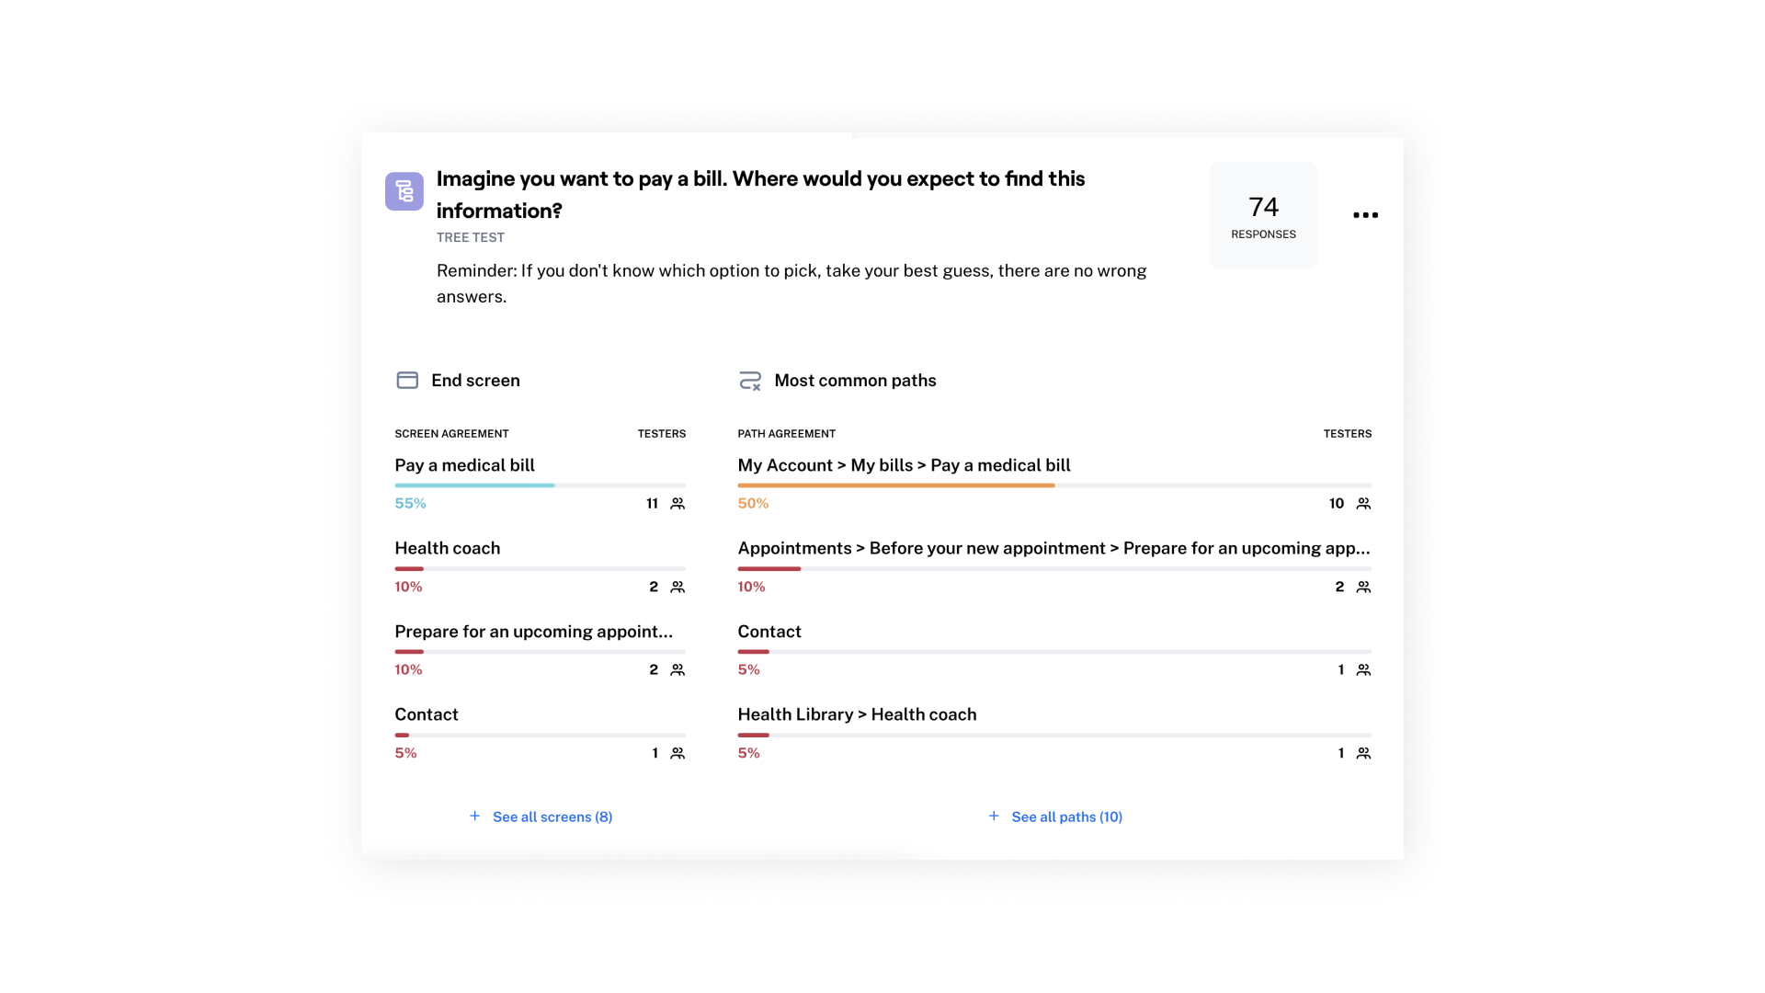1765x993 pixels.
Task: Click the testers icon next to Health coach
Action: click(678, 587)
